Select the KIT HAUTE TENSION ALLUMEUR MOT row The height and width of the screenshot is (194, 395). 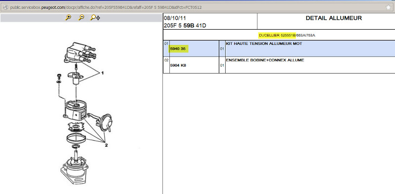(279, 48)
